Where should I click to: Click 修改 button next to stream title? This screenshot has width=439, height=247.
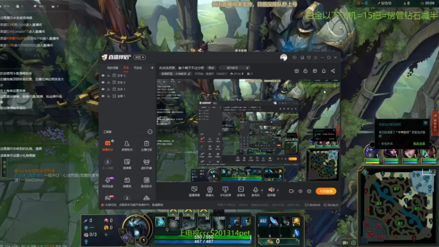211,68
